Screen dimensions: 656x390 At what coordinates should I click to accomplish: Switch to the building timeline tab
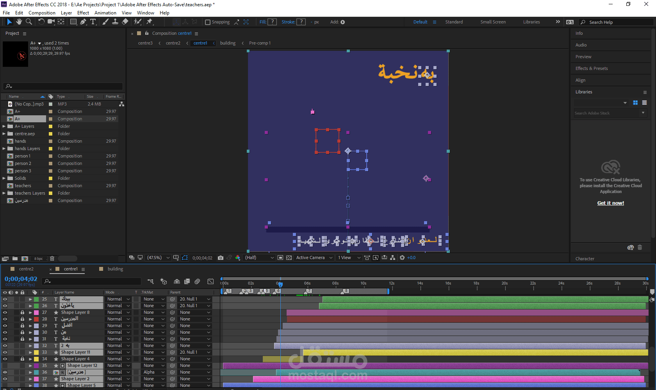(115, 269)
